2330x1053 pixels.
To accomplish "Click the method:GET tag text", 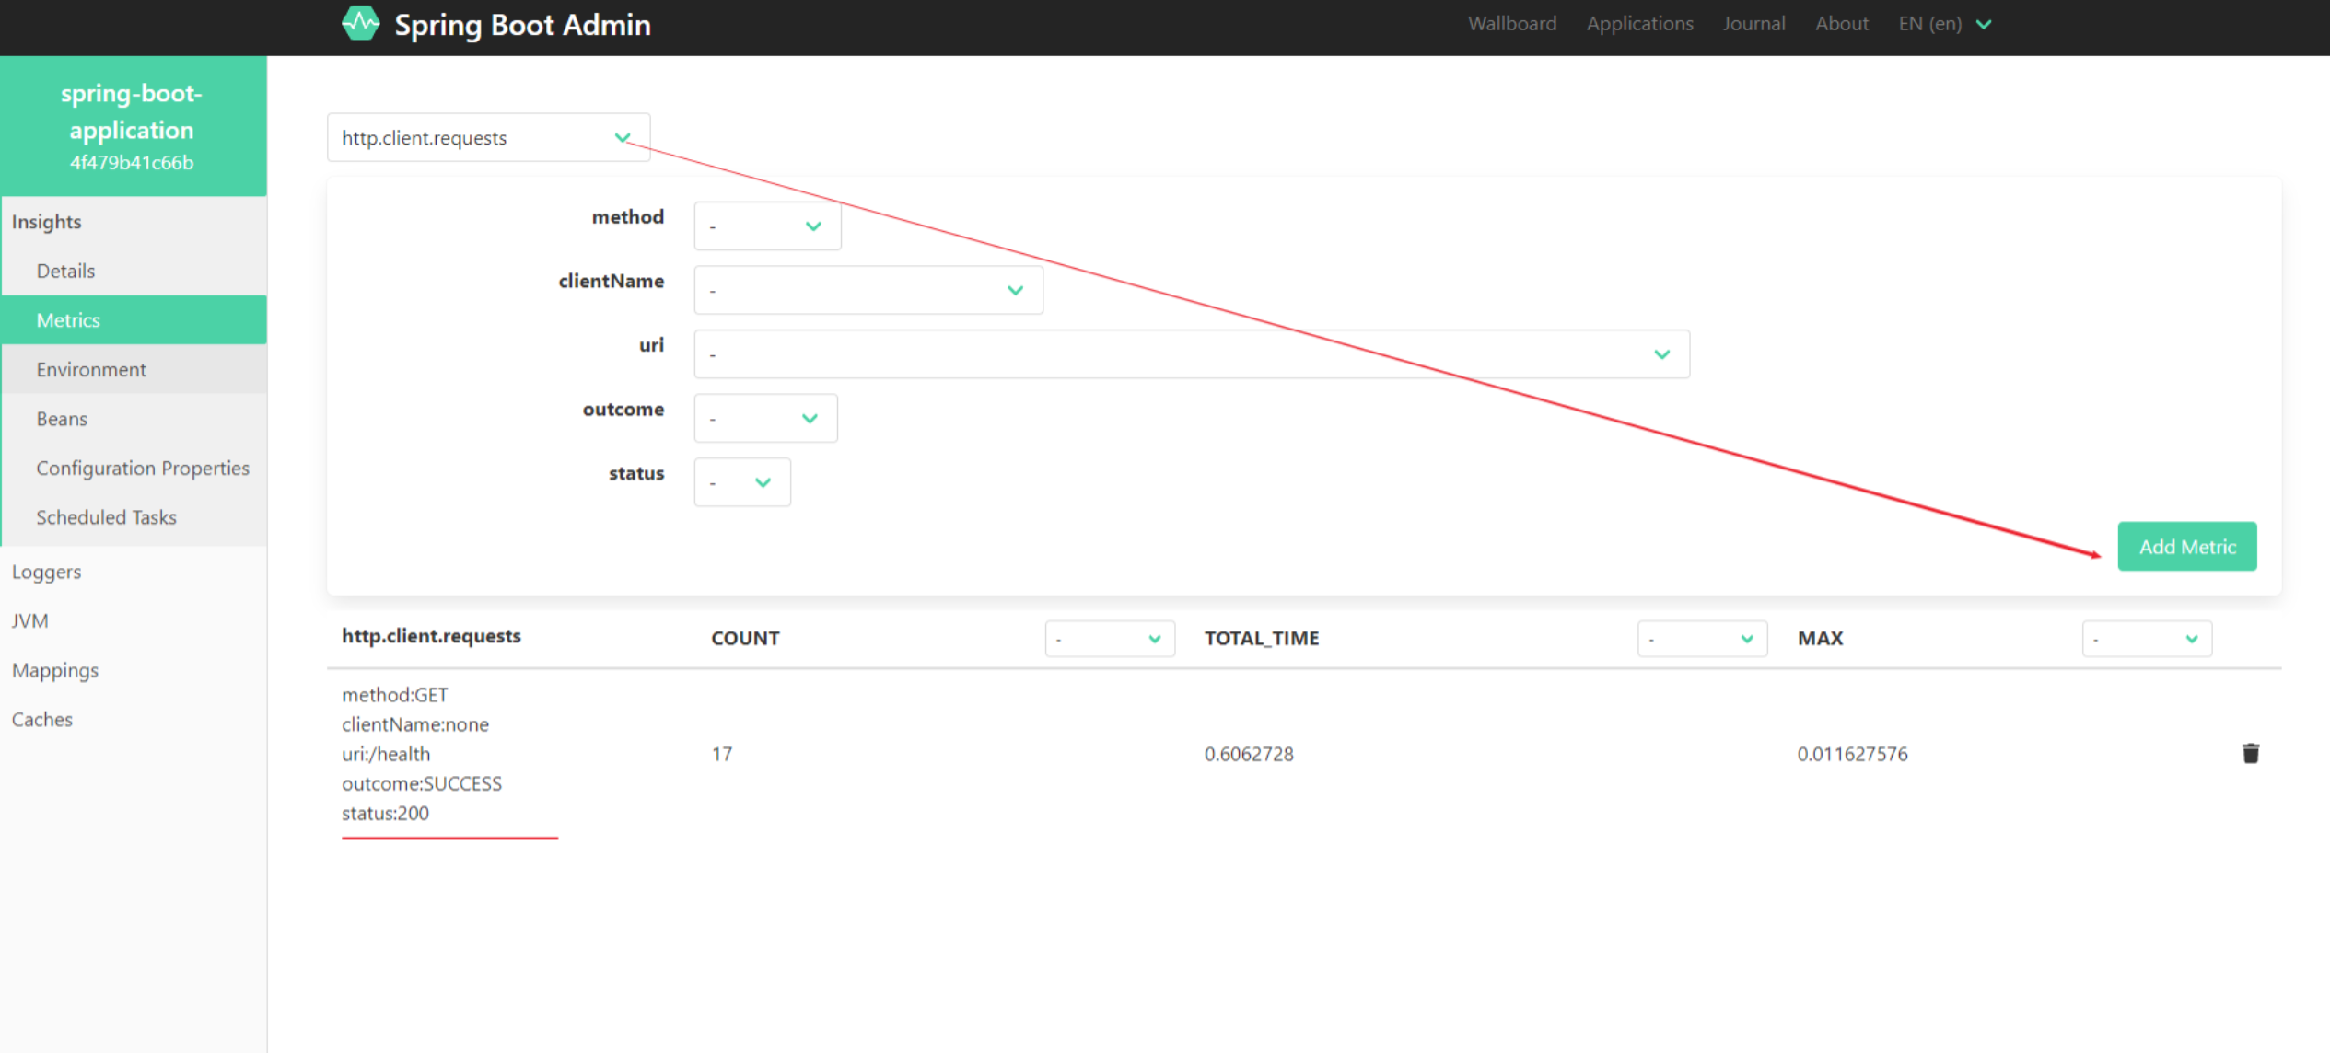I will coord(395,695).
